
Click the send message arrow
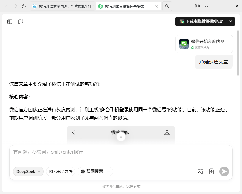click(224, 171)
